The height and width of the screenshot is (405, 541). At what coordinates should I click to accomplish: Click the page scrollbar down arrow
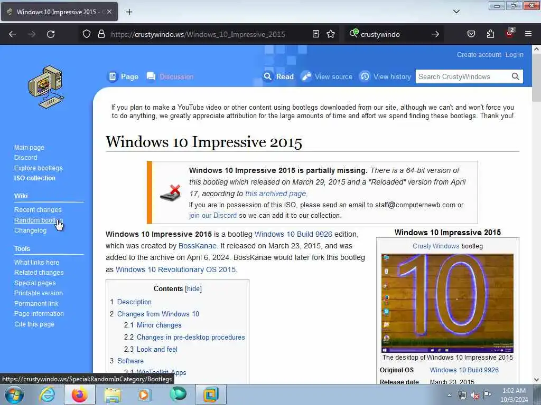pos(536,380)
